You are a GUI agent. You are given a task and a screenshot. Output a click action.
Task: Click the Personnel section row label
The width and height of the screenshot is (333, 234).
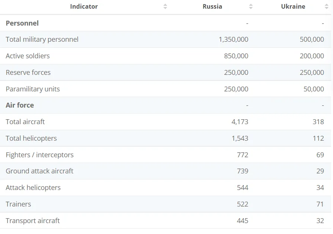[22, 23]
